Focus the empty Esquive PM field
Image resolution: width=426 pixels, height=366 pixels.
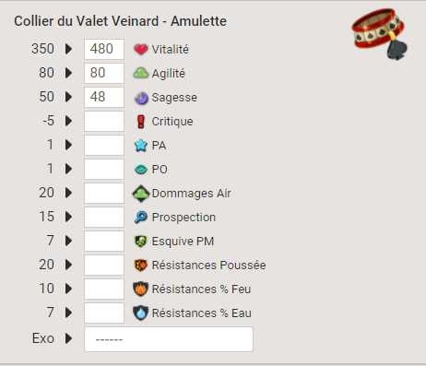[104, 241]
